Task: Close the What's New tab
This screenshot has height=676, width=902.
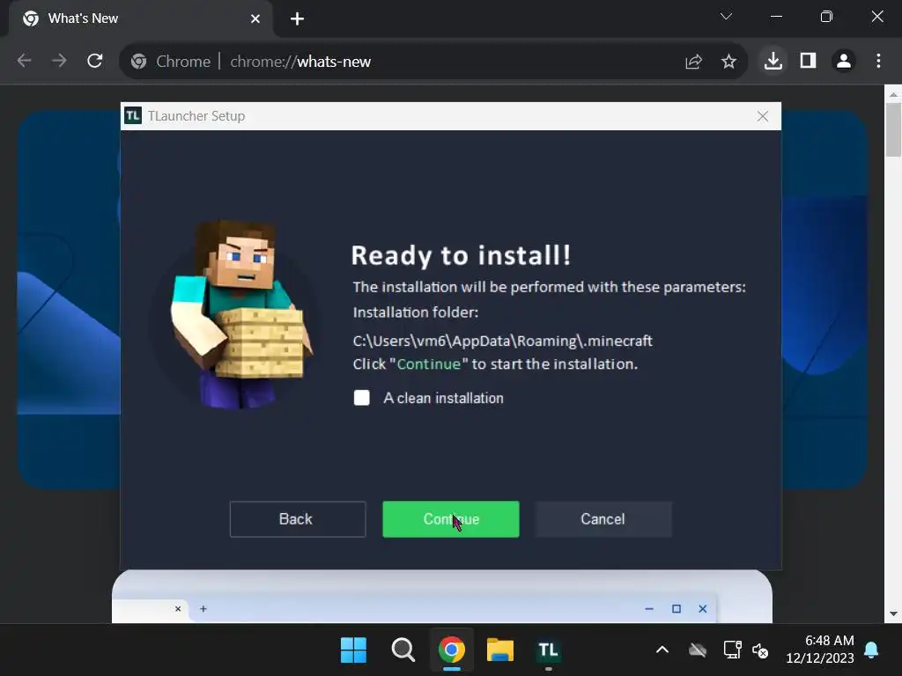Action: pos(255,19)
